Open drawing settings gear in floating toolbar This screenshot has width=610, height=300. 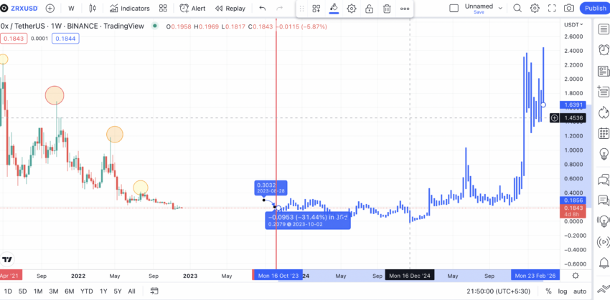tap(352, 9)
